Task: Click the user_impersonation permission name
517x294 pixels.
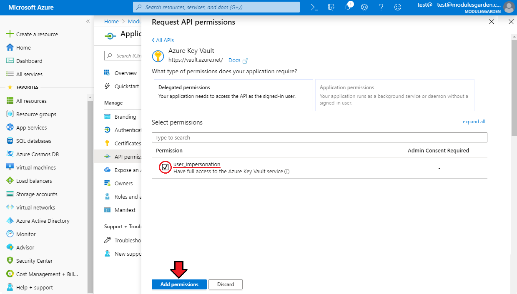Action: click(197, 164)
